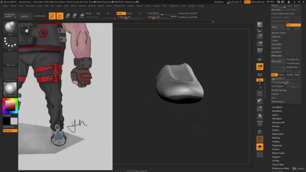Image resolution: width=306 pixels, height=172 pixels.
Task: Expand the ArrayMesh subpalette
Action: pos(277,107)
